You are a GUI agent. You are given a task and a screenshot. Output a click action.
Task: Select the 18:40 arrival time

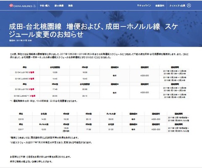[85, 79]
